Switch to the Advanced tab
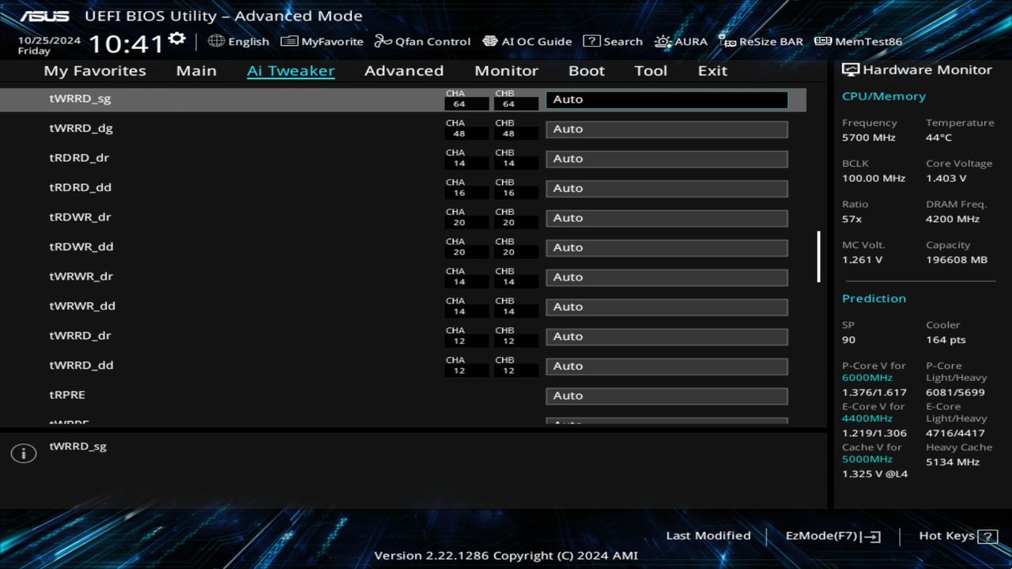 pos(404,70)
